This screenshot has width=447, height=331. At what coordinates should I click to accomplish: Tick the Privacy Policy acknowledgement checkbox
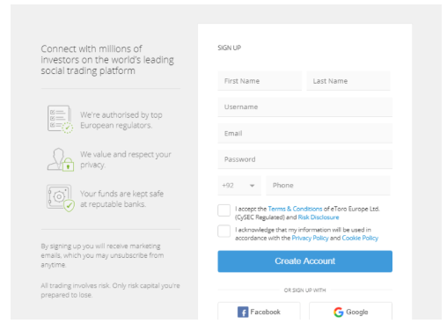pos(223,232)
